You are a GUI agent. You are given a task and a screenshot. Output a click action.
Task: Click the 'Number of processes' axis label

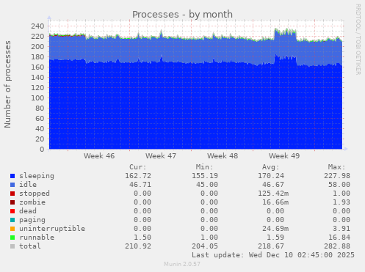click(7, 84)
